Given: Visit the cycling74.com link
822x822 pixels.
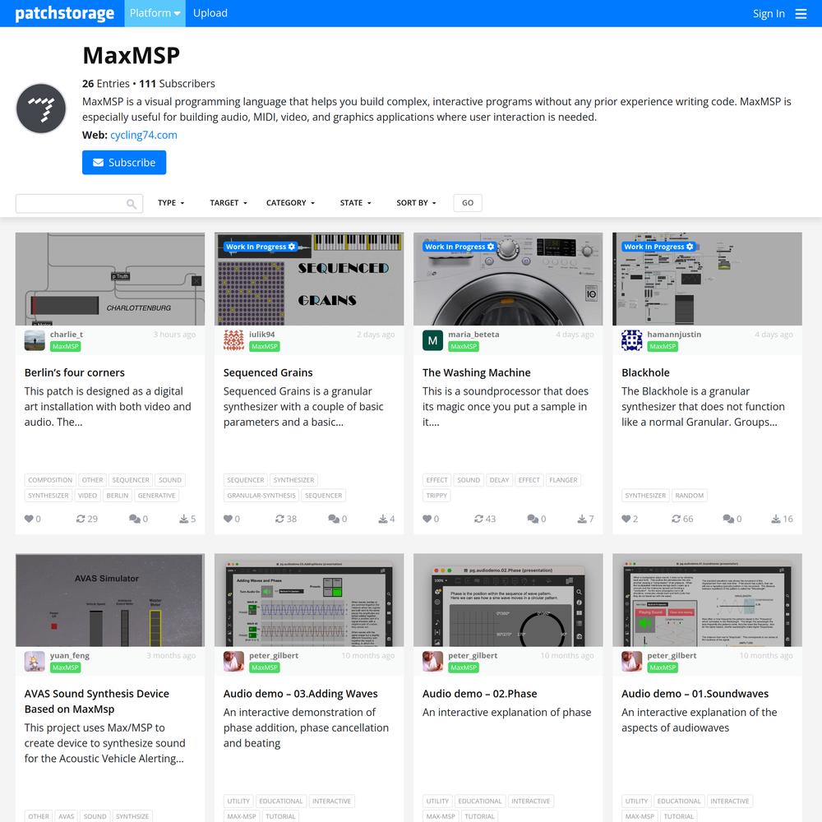Looking at the screenshot, I should click(x=144, y=136).
